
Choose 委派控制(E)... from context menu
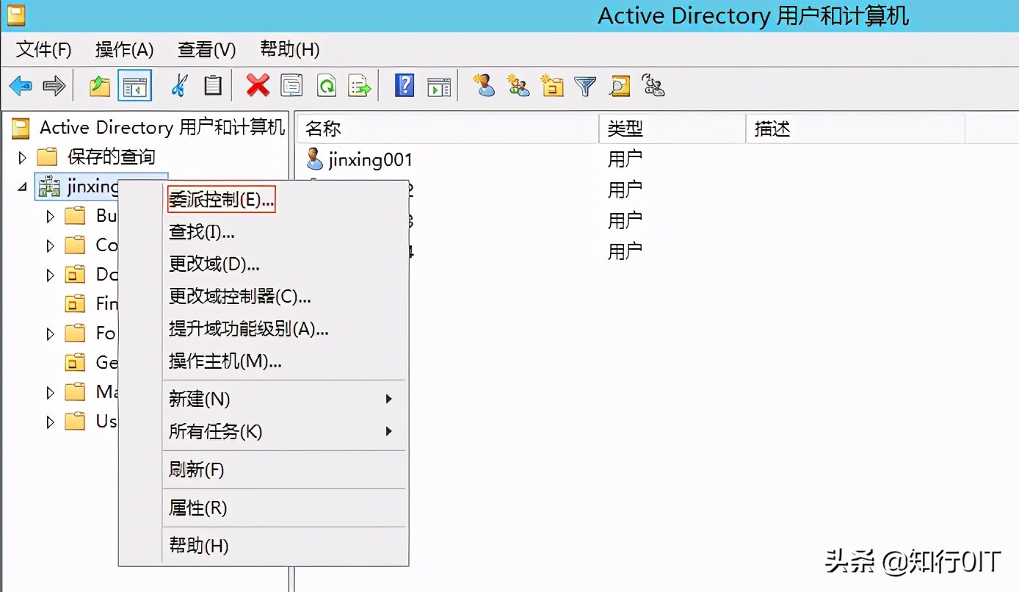tap(222, 199)
